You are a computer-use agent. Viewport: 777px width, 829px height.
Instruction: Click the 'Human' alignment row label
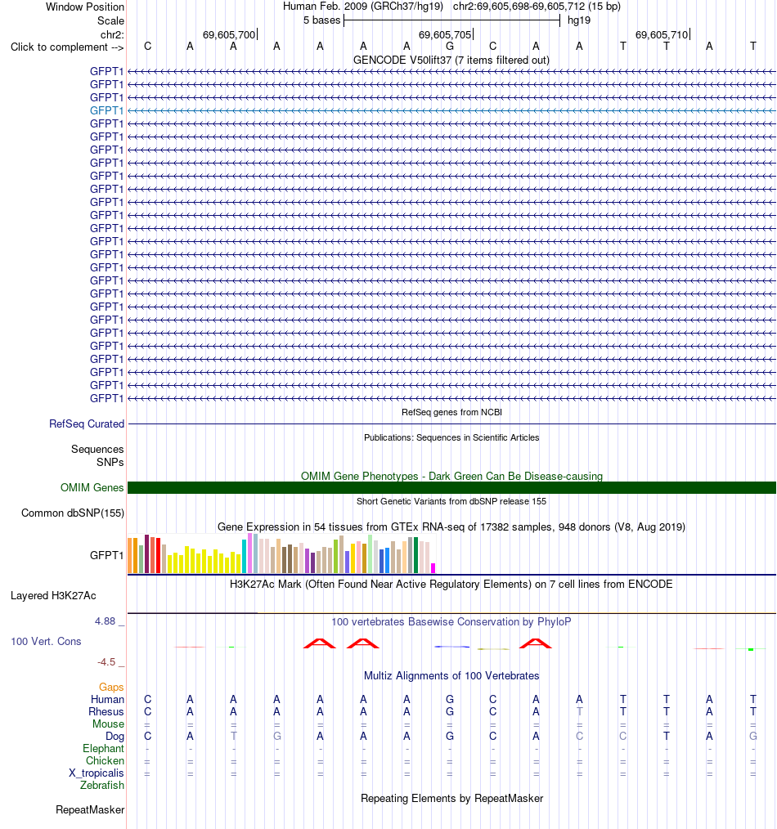point(107,700)
